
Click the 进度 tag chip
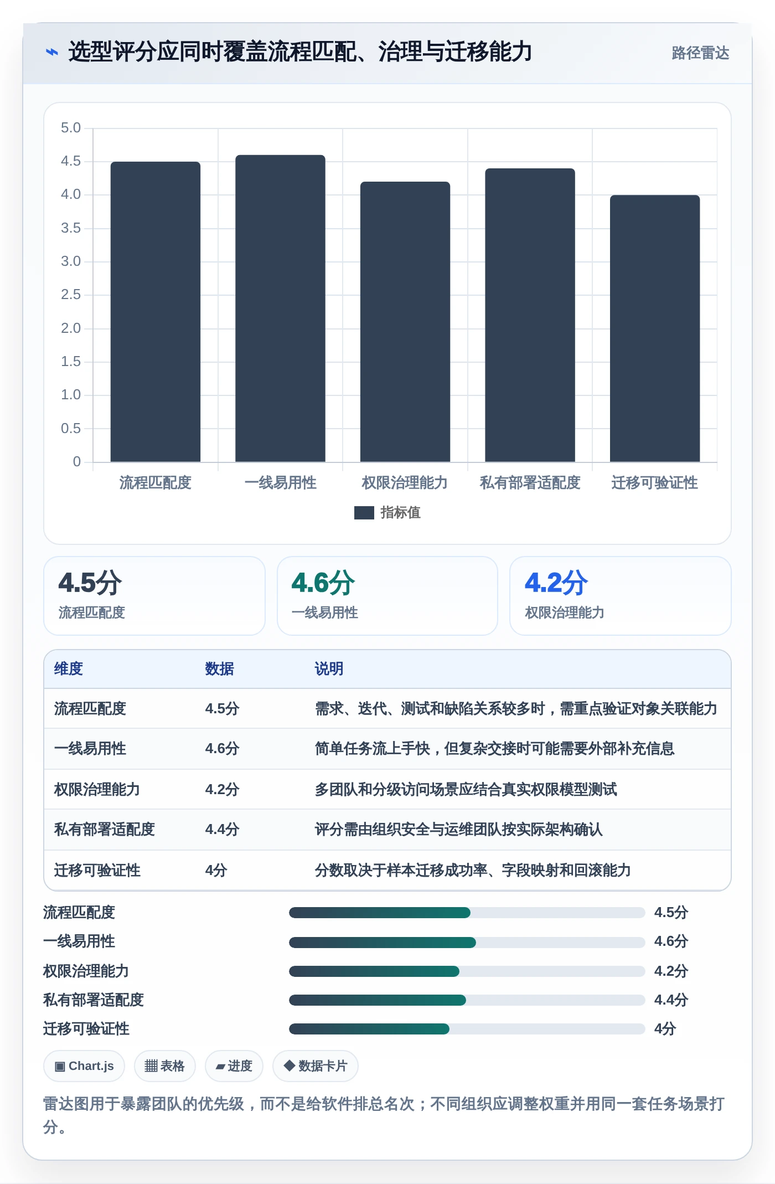click(234, 1066)
